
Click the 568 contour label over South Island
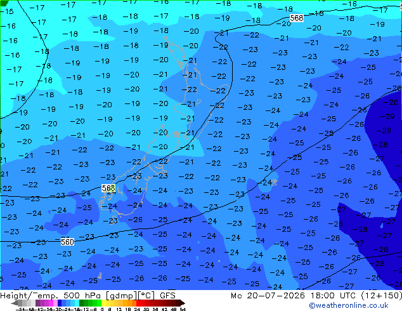(x=108, y=188)
